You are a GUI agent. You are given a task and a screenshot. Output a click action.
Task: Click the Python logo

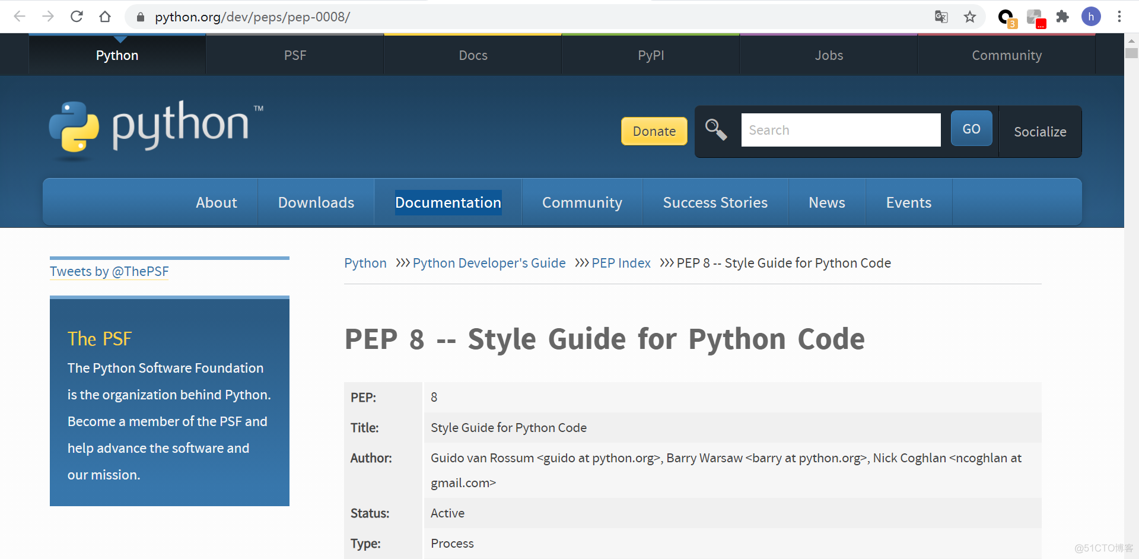156,129
